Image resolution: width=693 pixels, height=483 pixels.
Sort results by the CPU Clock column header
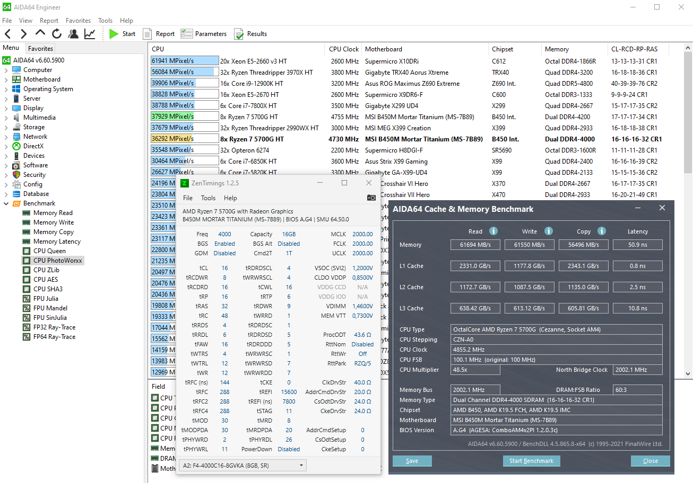point(344,49)
